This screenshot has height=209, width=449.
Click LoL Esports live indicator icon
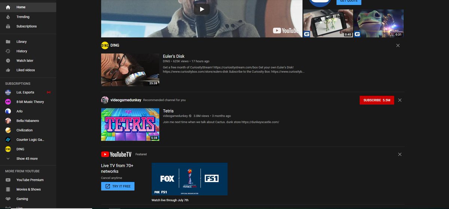(x=49, y=92)
